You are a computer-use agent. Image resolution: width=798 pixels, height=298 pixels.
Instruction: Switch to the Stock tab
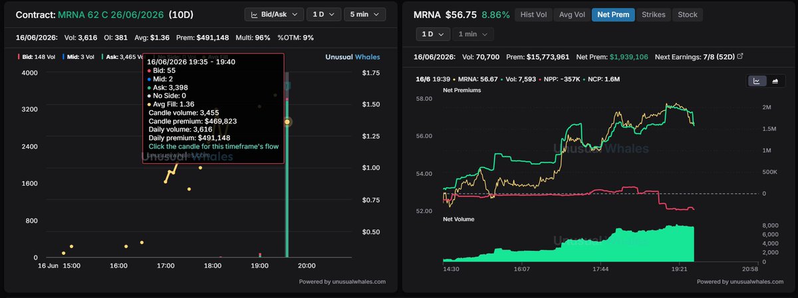click(688, 15)
